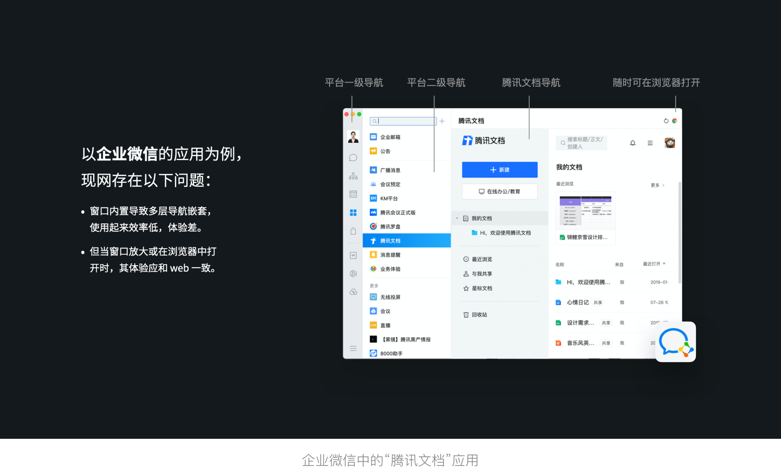Open the Hi, 欢迎使用腾讯文档 folder in the tree

click(501, 233)
